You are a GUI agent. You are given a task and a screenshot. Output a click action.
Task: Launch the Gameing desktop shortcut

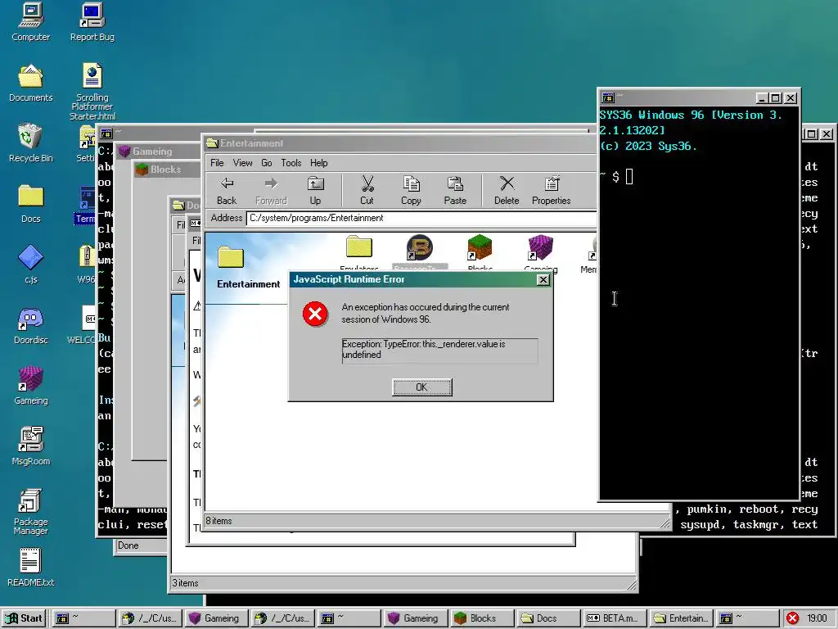tap(30, 386)
